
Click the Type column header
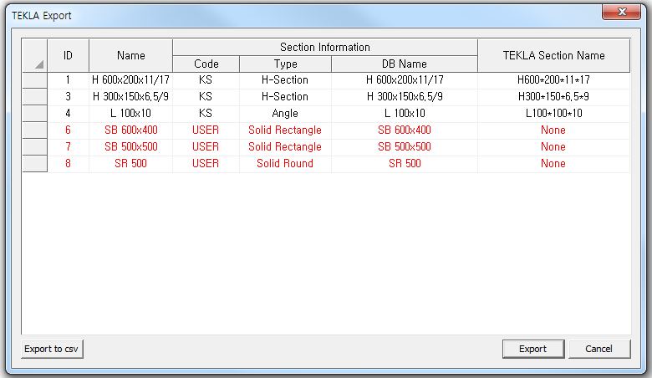[x=285, y=64]
